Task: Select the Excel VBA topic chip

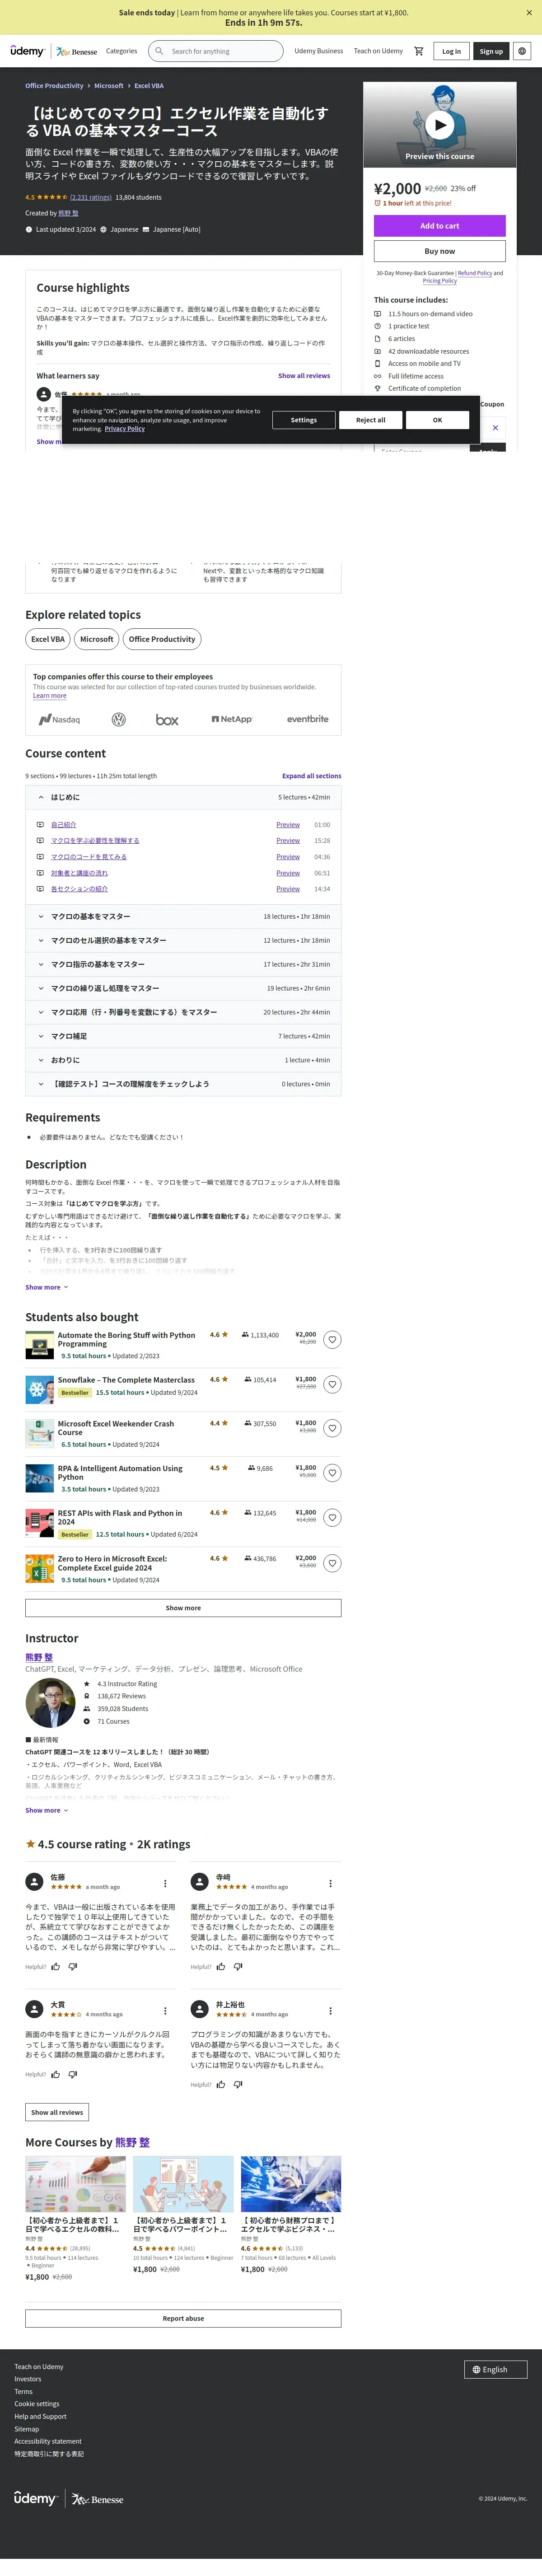Action: point(48,639)
